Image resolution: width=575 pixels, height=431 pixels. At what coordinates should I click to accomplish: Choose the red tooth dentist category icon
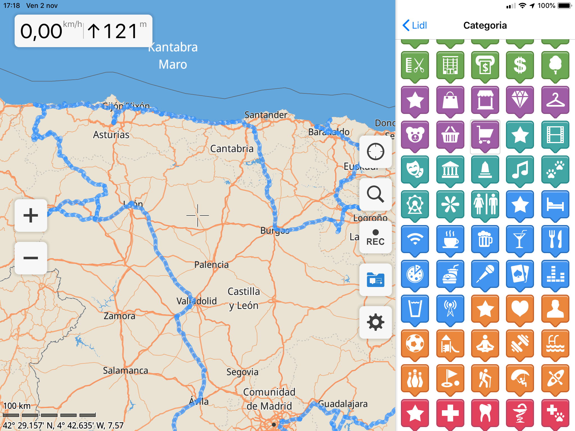(x=485, y=413)
